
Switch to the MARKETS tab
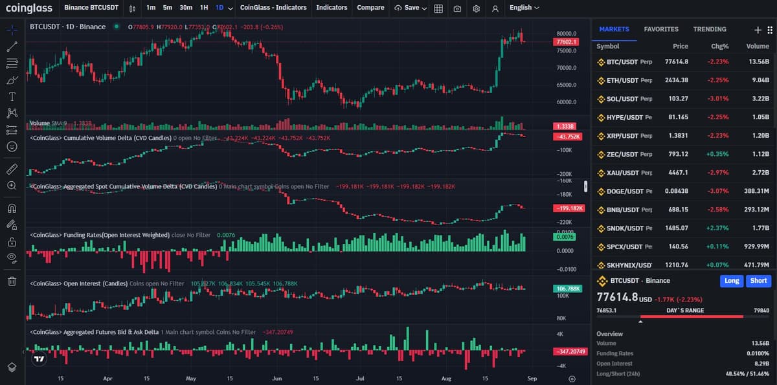(614, 29)
